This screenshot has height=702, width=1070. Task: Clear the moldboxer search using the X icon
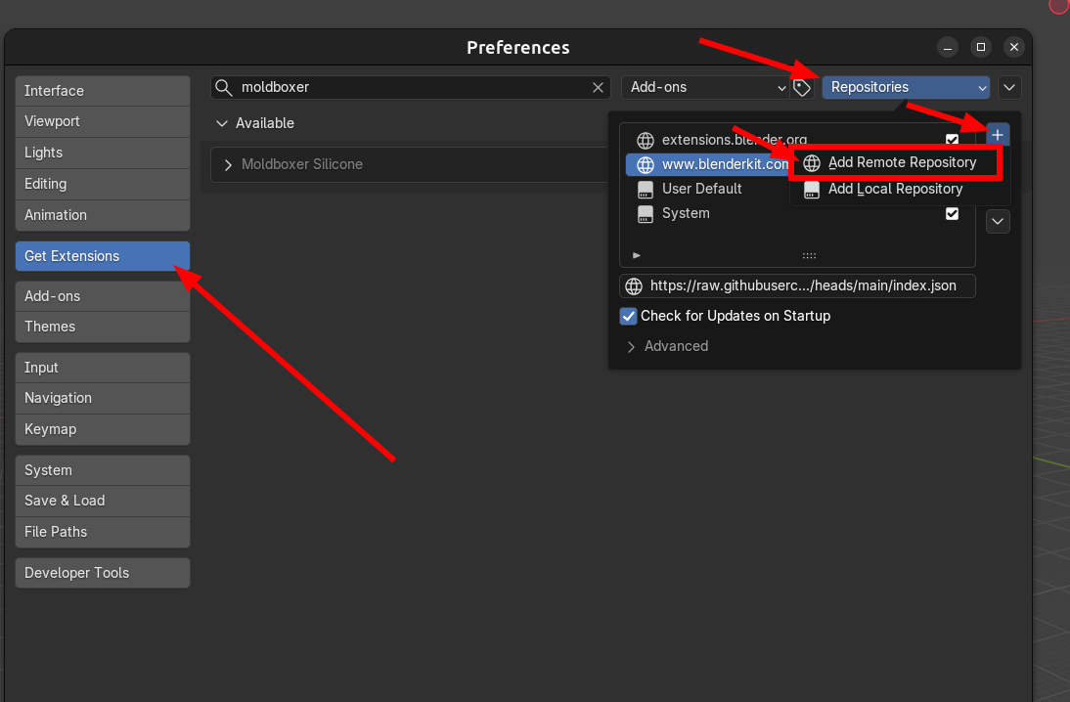[x=598, y=87]
